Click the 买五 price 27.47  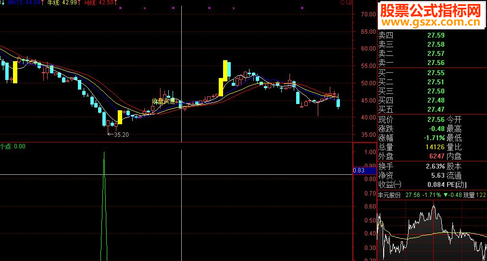436,109
